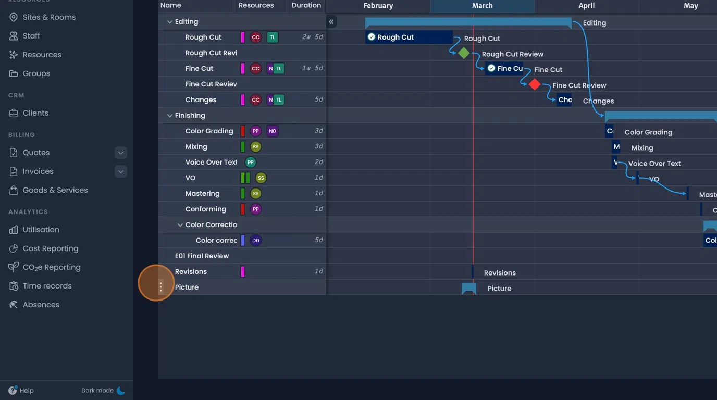This screenshot has height=400, width=717.
Task: Click the Help icon at bottom left
Action: pyautogui.click(x=11, y=390)
